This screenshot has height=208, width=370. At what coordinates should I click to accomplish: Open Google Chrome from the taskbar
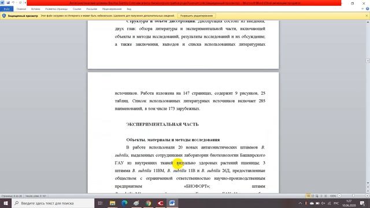[x=148, y=203]
